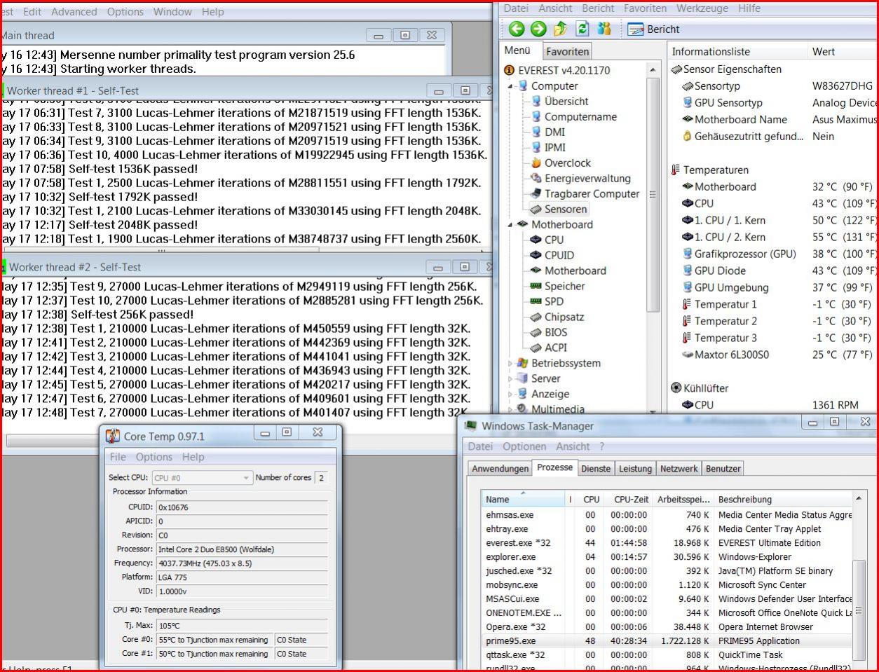Open the Netzwerk tab in Task-Manager

679,469
